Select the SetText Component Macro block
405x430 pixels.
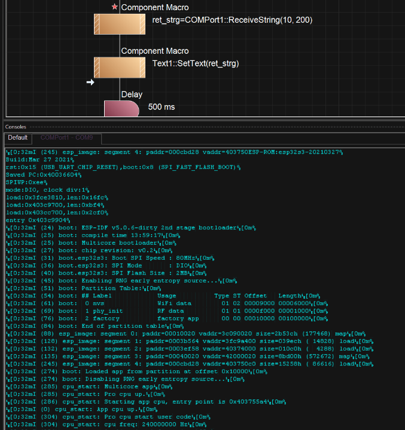pyautogui.click(x=120, y=67)
